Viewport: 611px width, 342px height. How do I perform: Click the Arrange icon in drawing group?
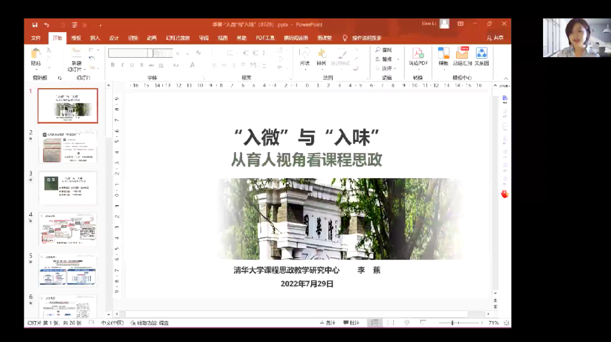tap(322, 54)
